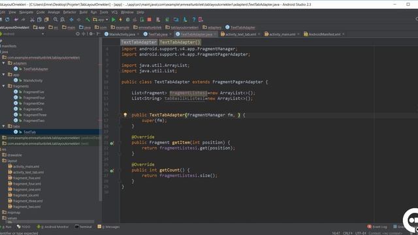Click the 'example' breadcrumb folder
Image resolution: width=418 pixels, height=235 pixels.
tap(120, 27)
